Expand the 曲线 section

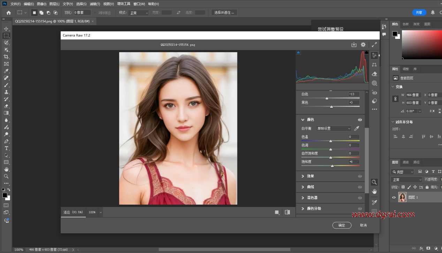pos(303,187)
